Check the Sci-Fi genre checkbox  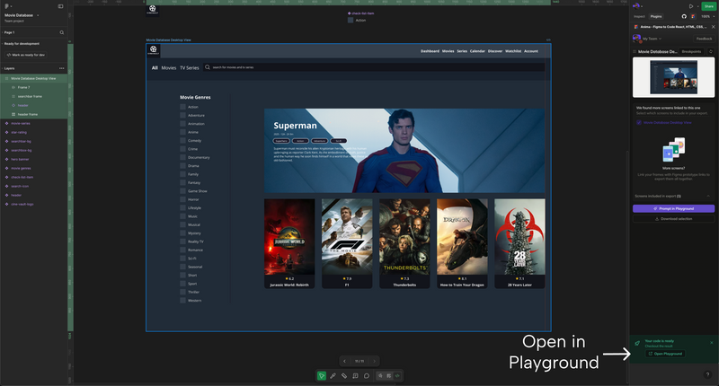pos(183,259)
